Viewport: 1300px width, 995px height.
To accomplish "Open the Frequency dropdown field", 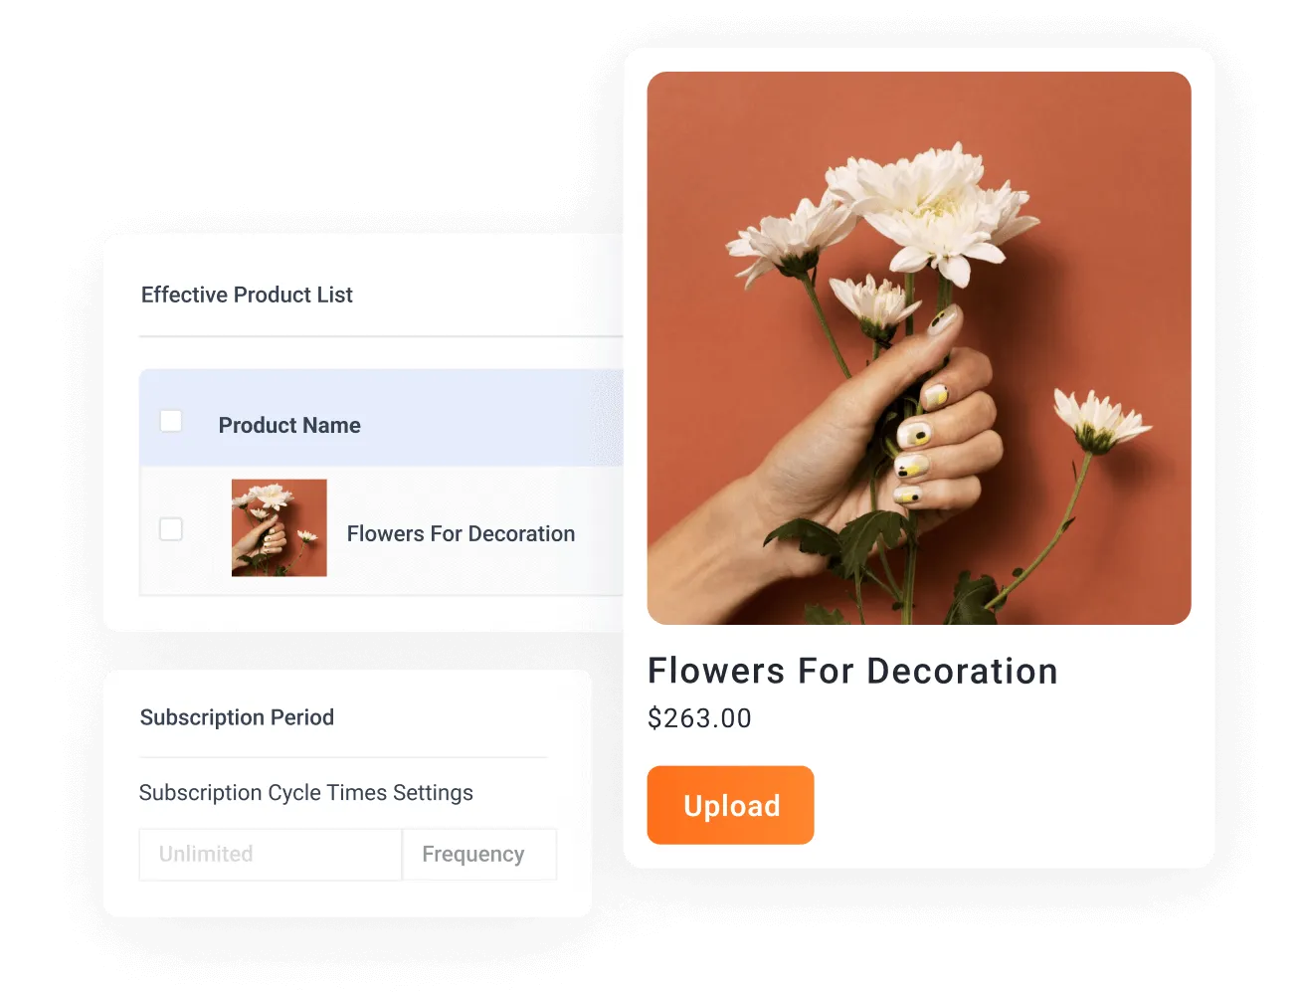I will [x=479, y=855].
